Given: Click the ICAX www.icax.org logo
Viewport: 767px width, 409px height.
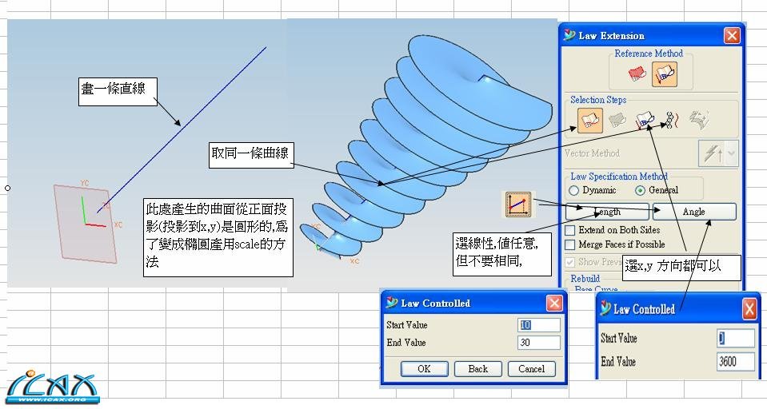Looking at the screenshot, I should (53, 388).
